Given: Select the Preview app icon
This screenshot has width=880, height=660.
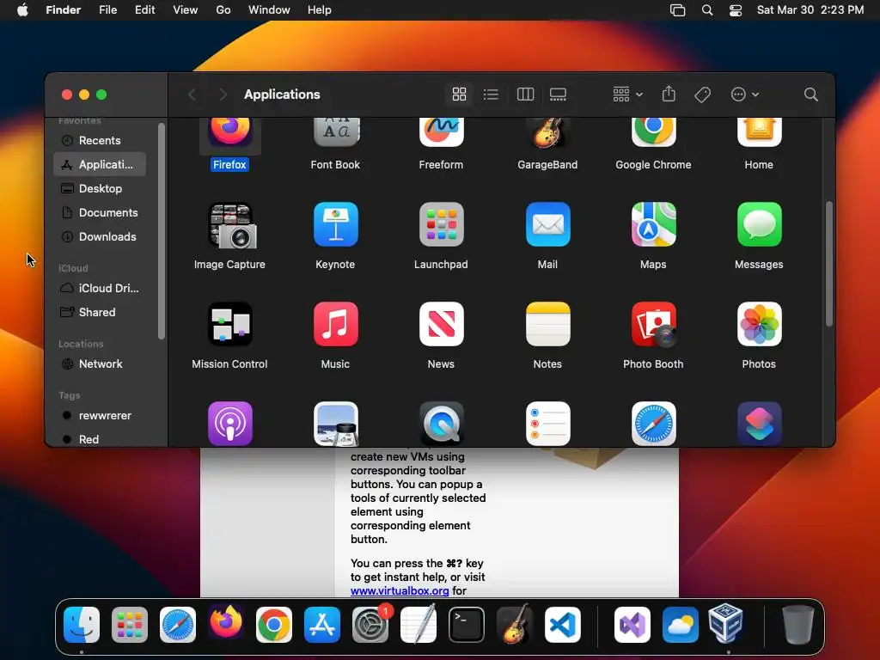Looking at the screenshot, I should (x=336, y=424).
